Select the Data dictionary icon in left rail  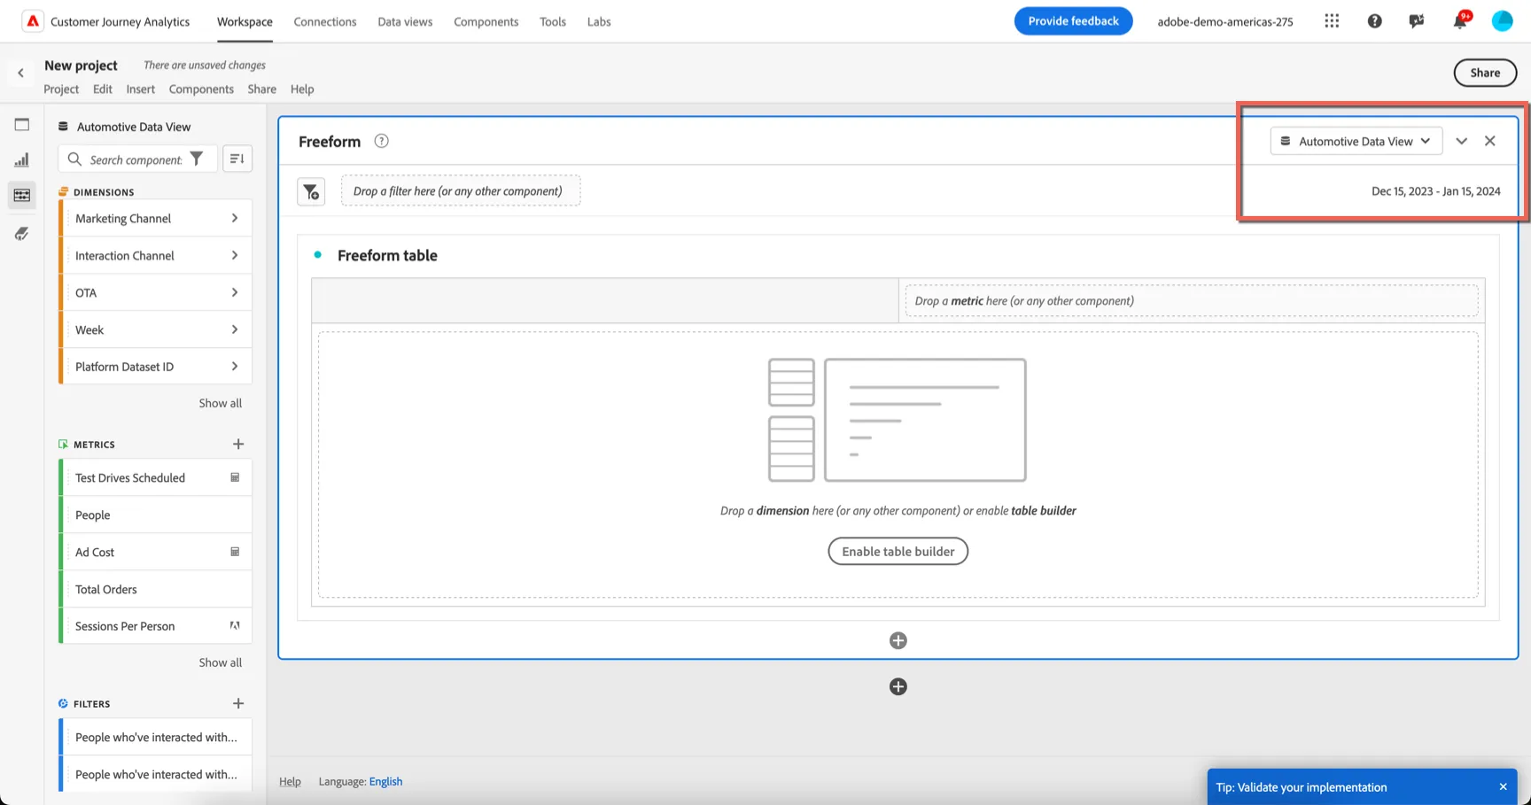pos(22,234)
